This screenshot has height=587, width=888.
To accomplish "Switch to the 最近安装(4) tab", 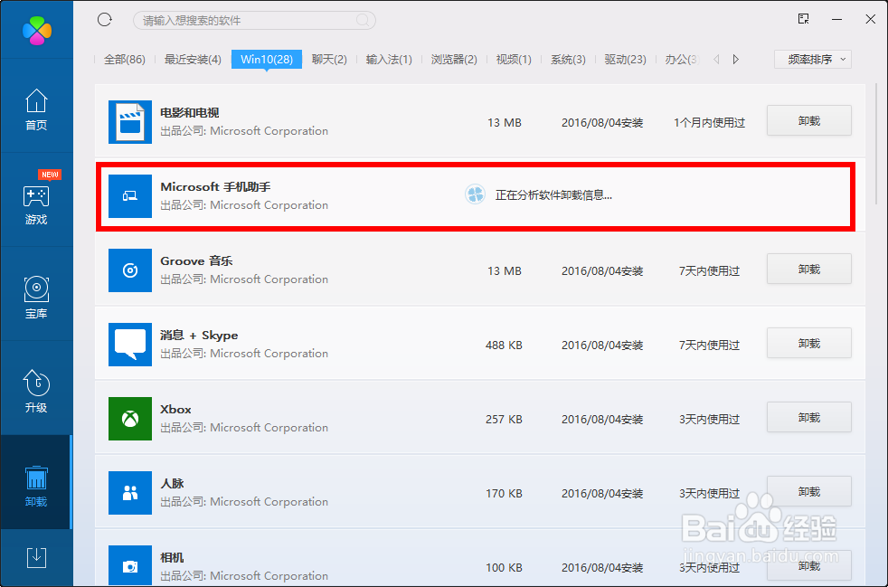I will [193, 59].
